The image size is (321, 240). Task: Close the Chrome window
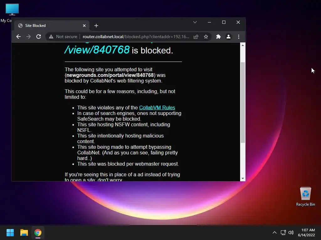[238, 22]
